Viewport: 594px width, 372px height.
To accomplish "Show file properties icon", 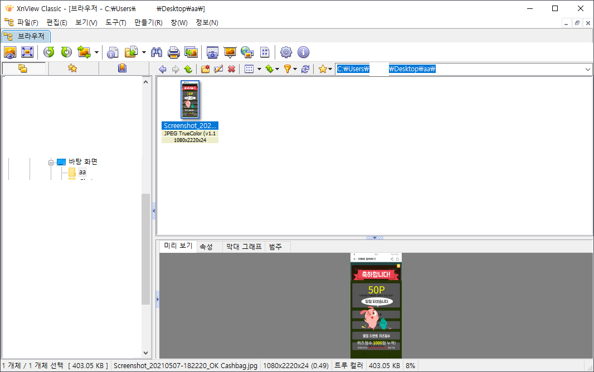I will pyautogui.click(x=113, y=52).
